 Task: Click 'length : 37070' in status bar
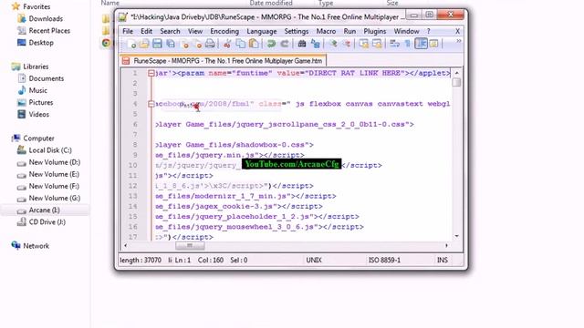[141, 260]
